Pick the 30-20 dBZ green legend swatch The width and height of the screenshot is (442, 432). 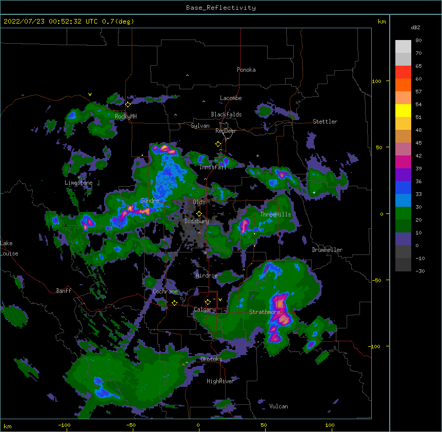click(403, 213)
